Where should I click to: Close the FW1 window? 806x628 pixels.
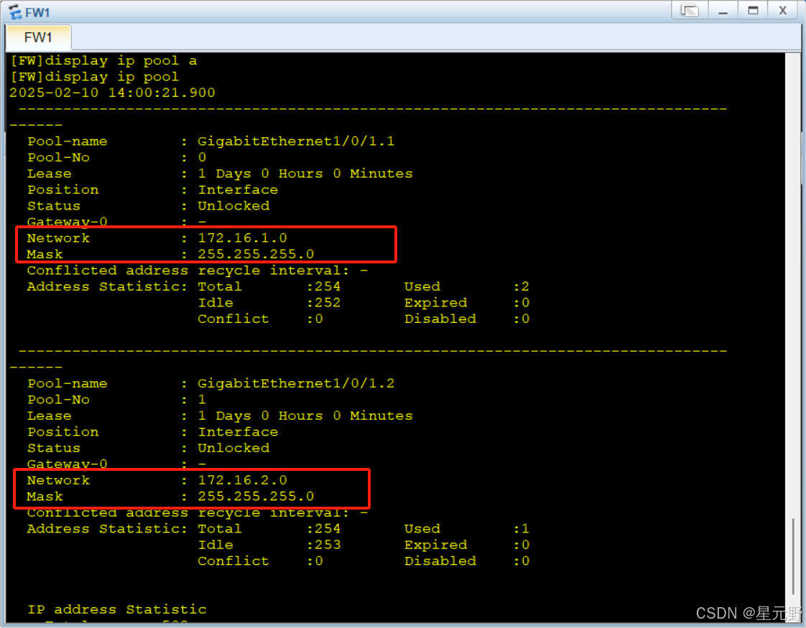[783, 10]
